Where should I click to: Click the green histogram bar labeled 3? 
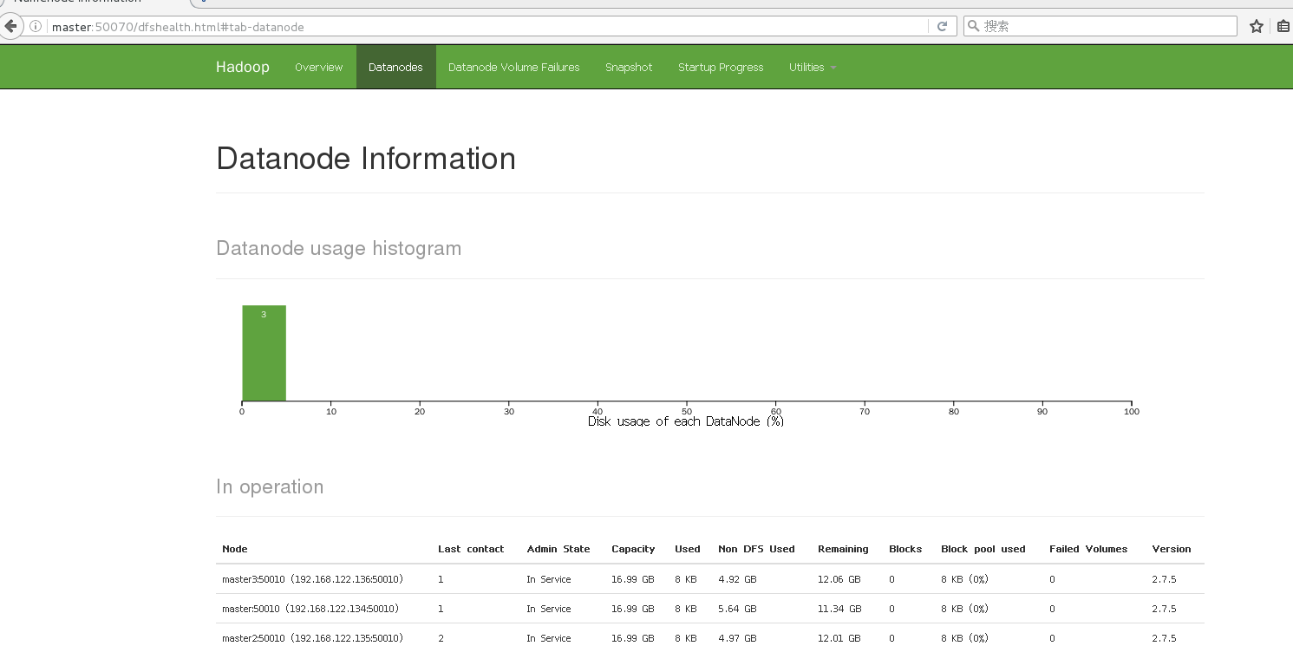[264, 353]
